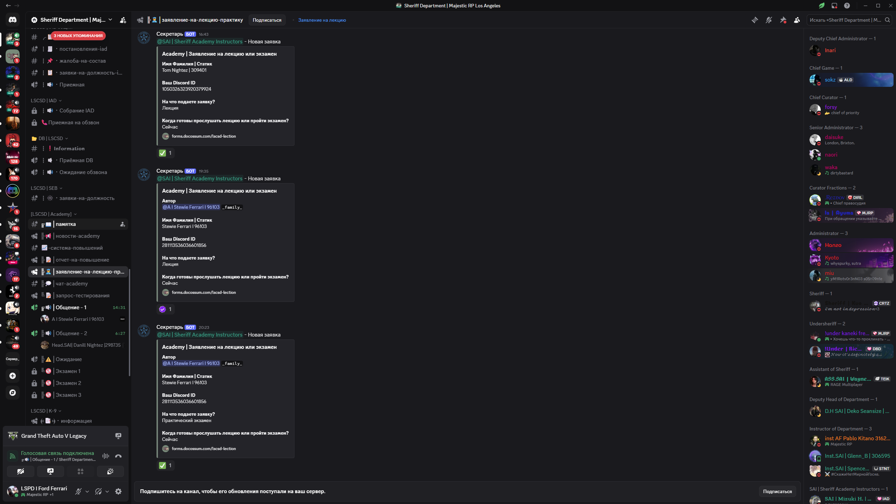Disconnect from voice with hang-up icon
This screenshot has width=896, height=504.
pyautogui.click(x=118, y=456)
